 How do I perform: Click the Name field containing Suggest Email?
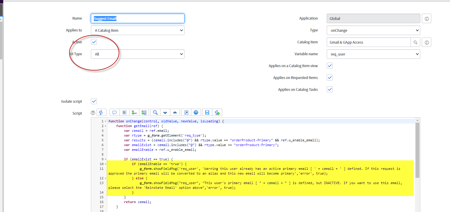coord(138,18)
